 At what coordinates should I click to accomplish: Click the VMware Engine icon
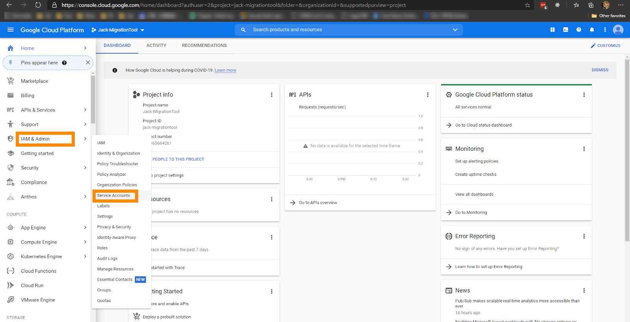point(11,300)
